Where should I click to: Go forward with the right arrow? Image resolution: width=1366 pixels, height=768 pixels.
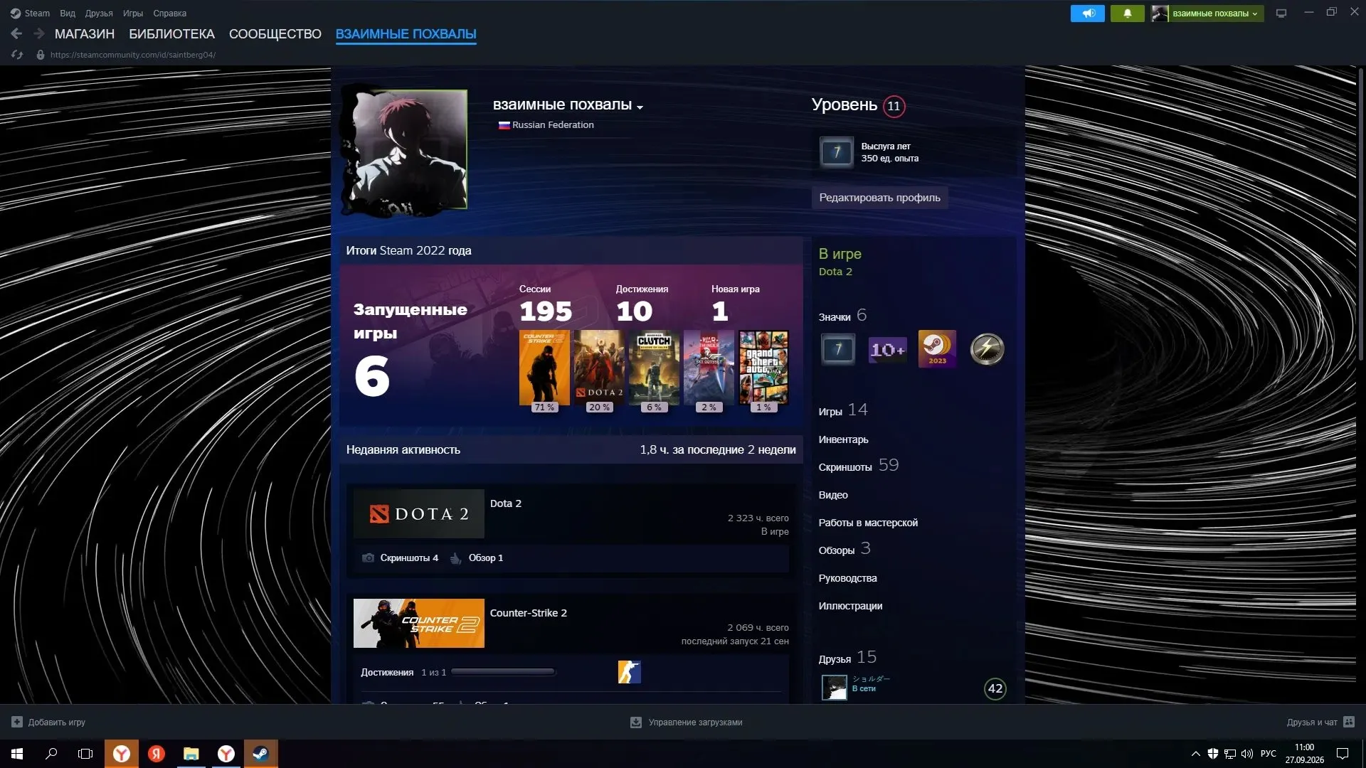[39, 33]
